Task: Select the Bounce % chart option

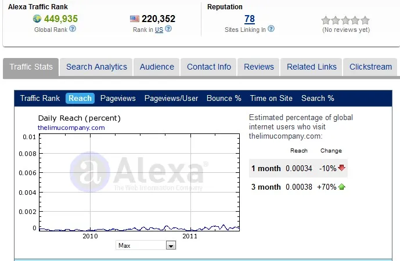Action: (224, 98)
